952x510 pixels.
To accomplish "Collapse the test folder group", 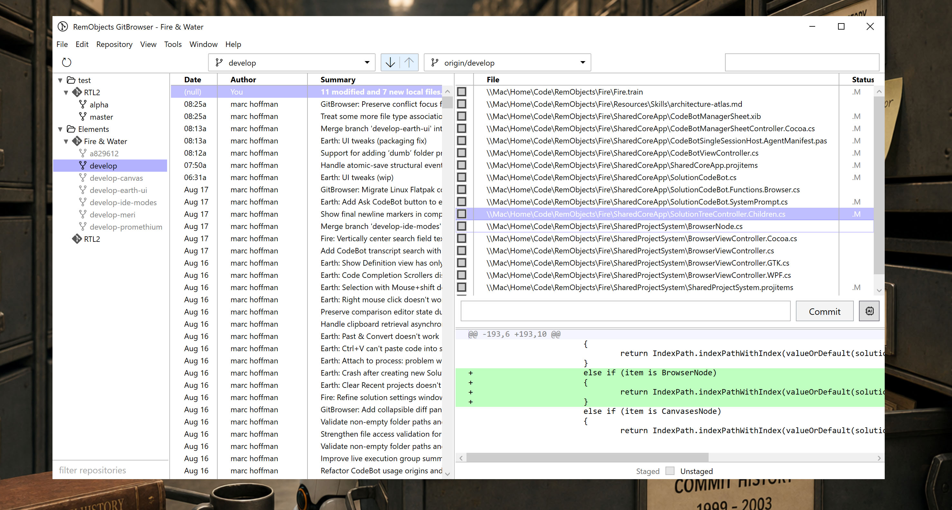I will coord(60,80).
